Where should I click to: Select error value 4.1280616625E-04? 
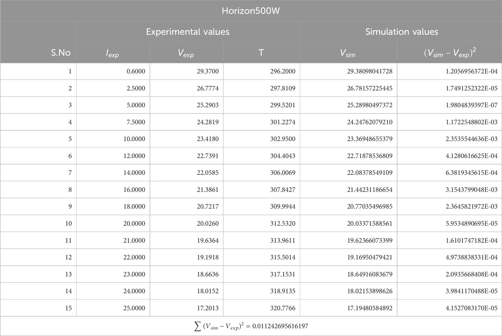click(472, 156)
